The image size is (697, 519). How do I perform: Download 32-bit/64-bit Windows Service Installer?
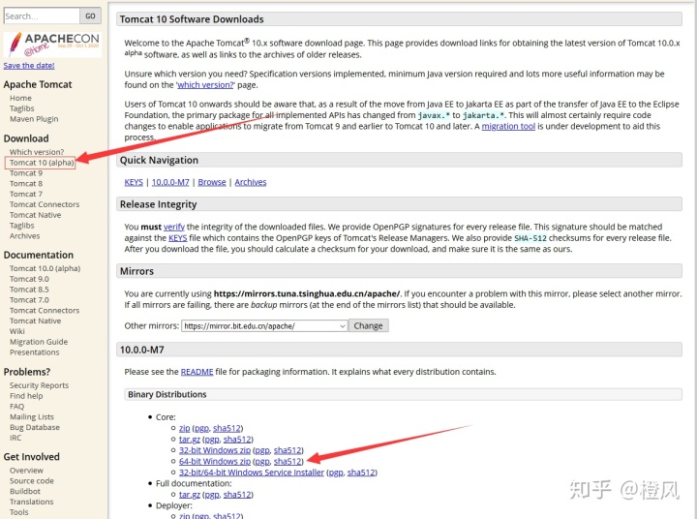point(252,473)
